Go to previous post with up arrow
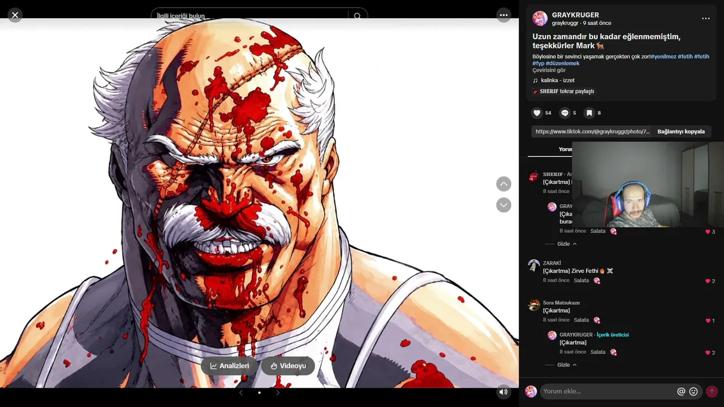Viewport: 724px width, 407px height. 503,184
